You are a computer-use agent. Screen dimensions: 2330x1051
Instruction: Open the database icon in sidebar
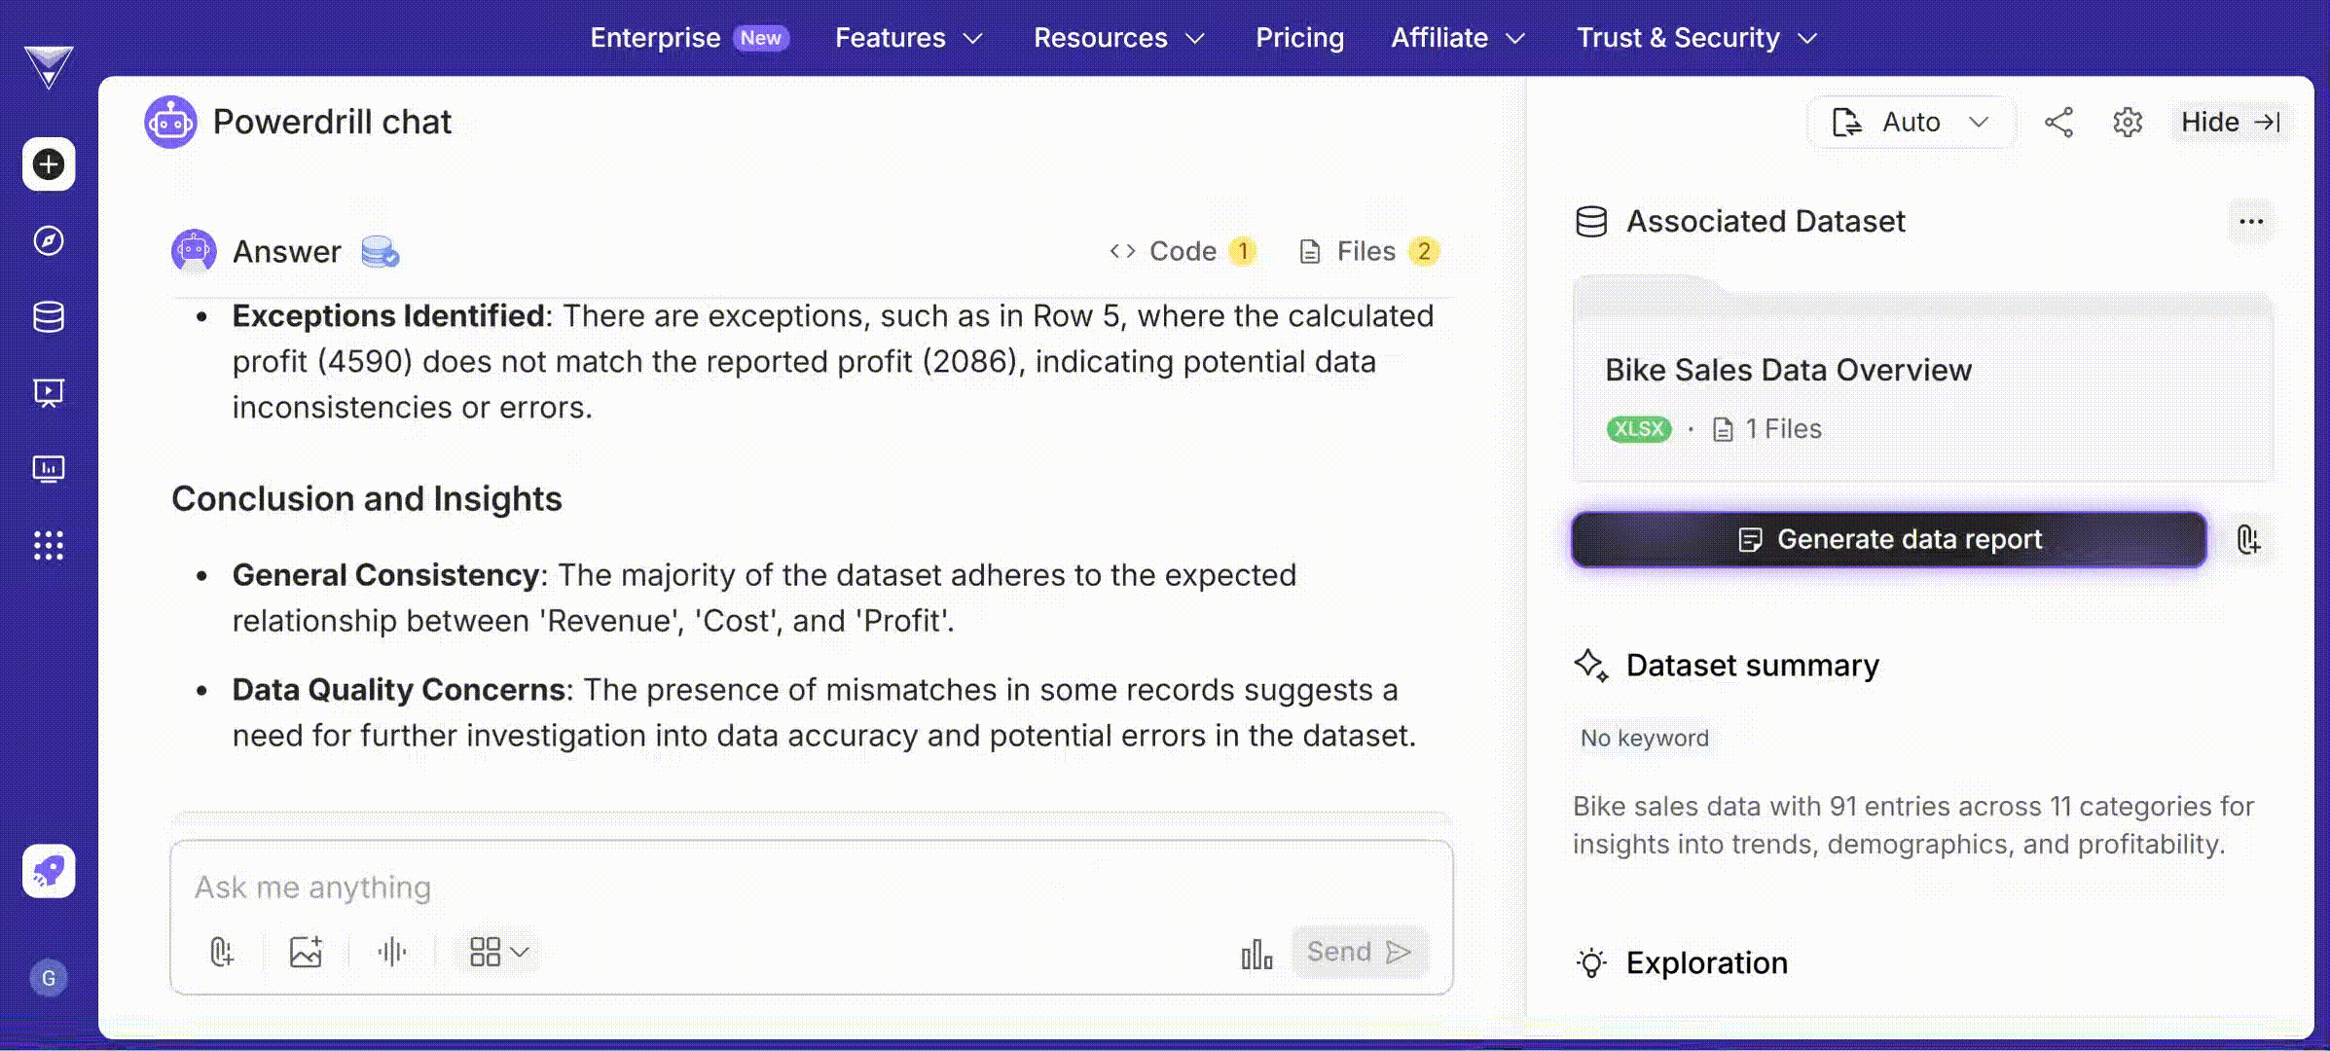(49, 316)
